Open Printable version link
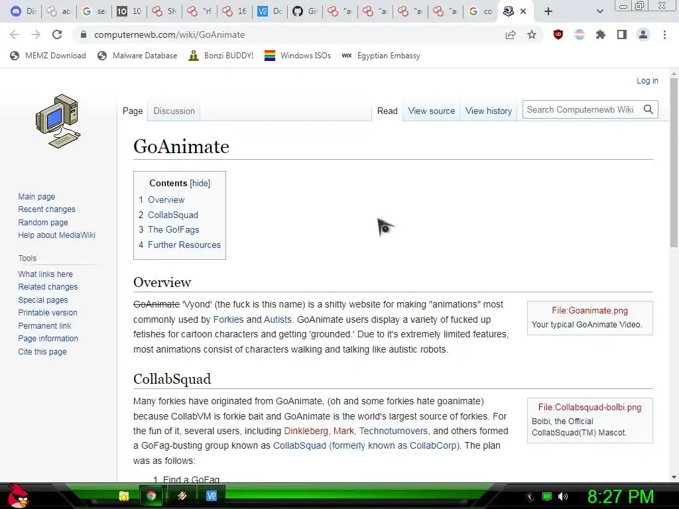Viewport: 679px width, 509px height. coord(48,313)
